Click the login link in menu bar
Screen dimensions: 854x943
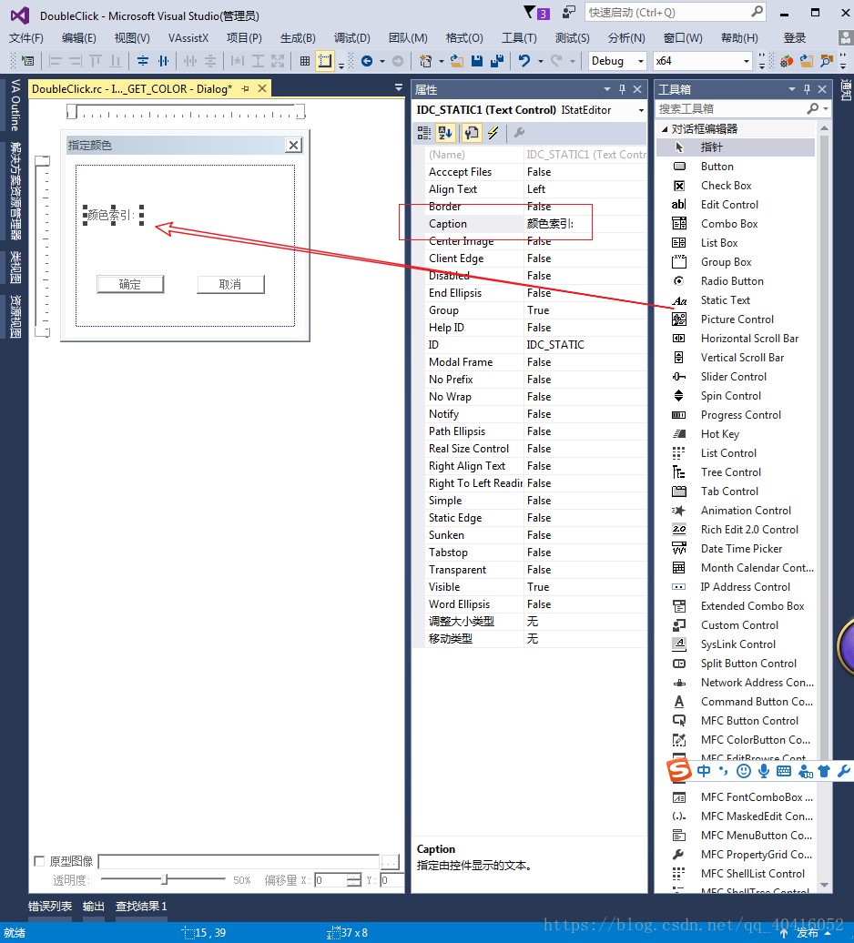[x=795, y=38]
